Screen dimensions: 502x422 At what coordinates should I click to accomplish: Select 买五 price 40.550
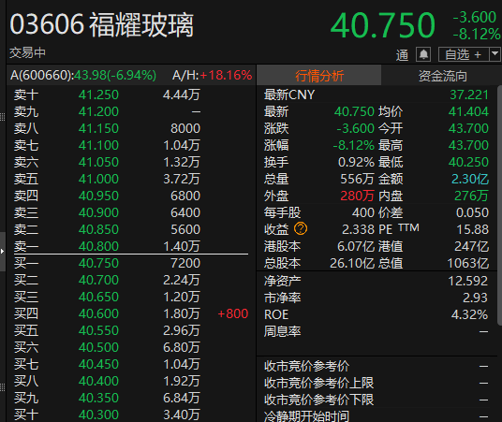[x=98, y=330]
